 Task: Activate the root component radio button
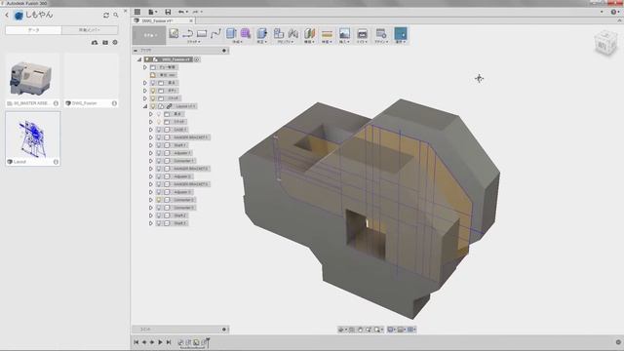point(197,59)
